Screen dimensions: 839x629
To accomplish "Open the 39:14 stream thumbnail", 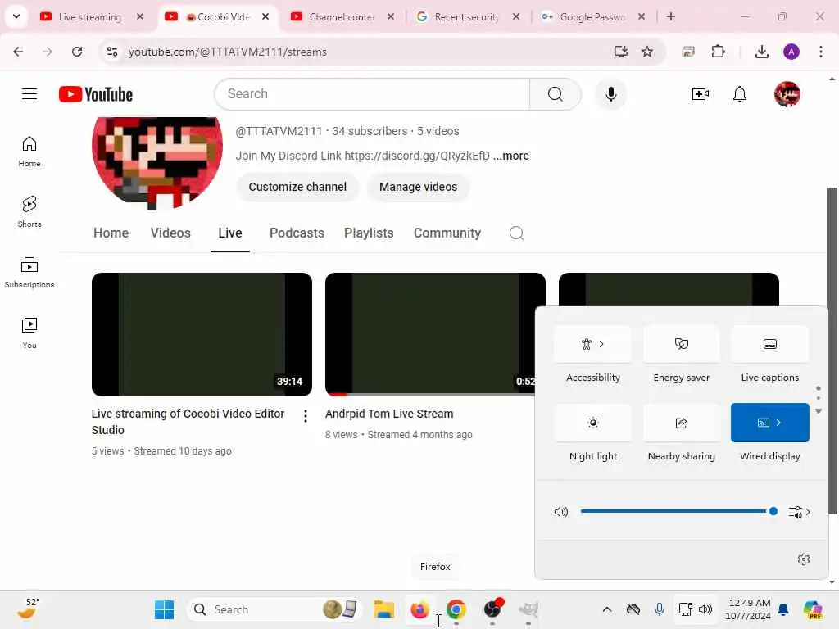I will pos(202,334).
